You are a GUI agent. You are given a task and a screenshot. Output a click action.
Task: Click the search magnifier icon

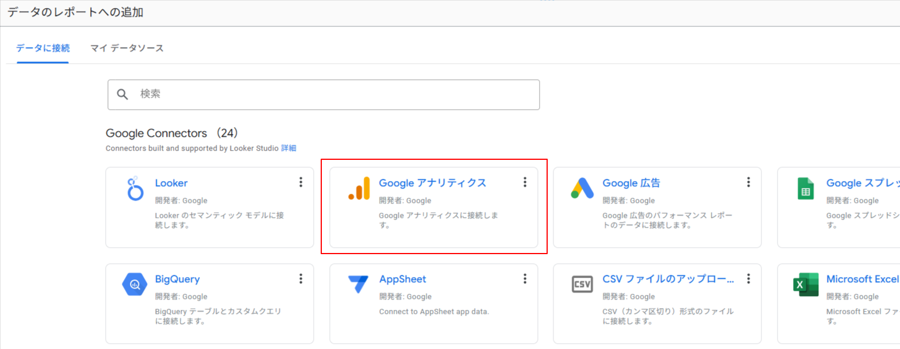click(122, 94)
